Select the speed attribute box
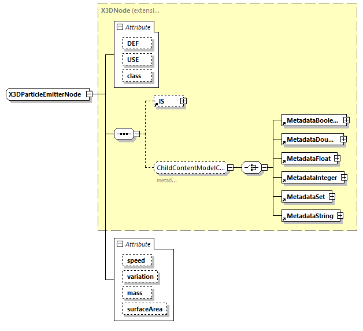 (x=136, y=260)
